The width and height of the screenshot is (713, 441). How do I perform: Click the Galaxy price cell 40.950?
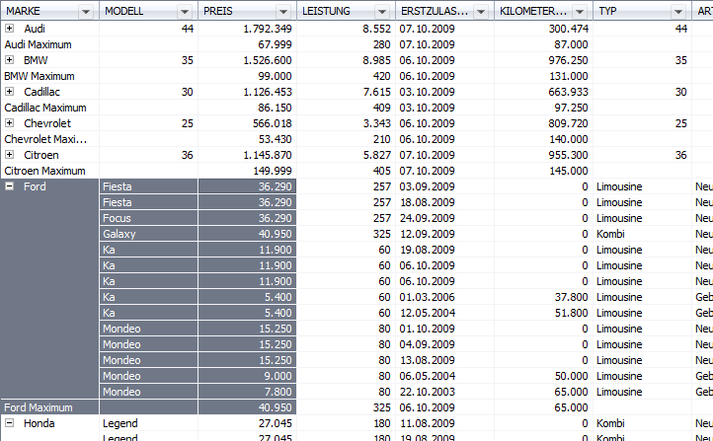[x=247, y=234]
